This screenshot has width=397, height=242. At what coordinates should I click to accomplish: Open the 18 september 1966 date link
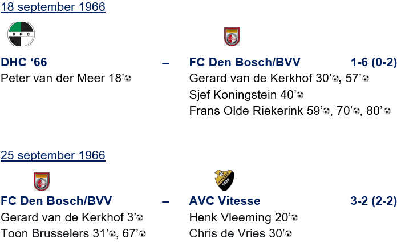[53, 8]
